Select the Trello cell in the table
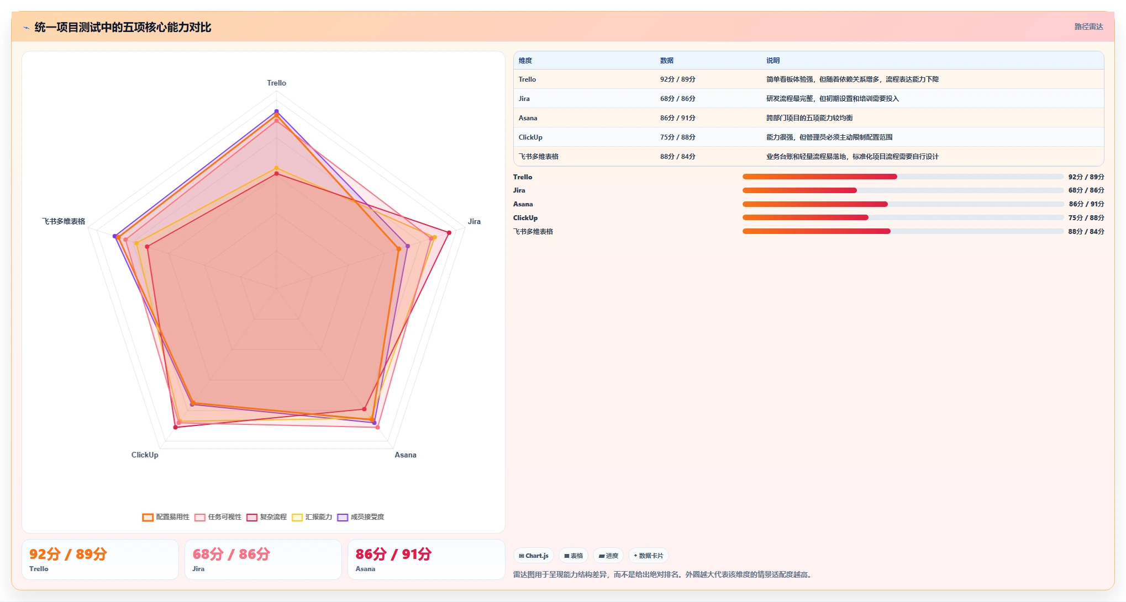The width and height of the screenshot is (1126, 602). point(528,79)
